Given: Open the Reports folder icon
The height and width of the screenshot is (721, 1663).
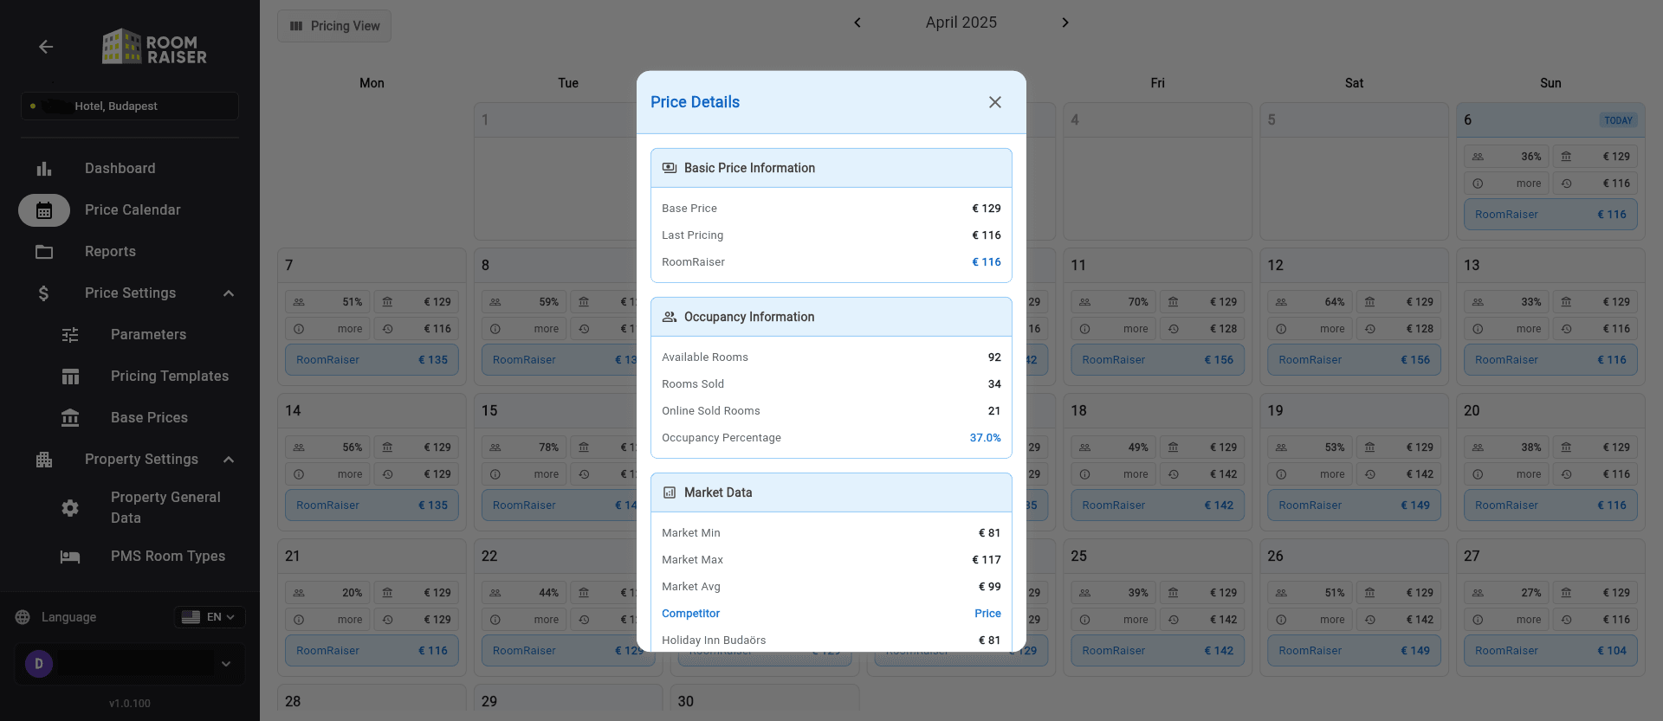Looking at the screenshot, I should [x=44, y=252].
